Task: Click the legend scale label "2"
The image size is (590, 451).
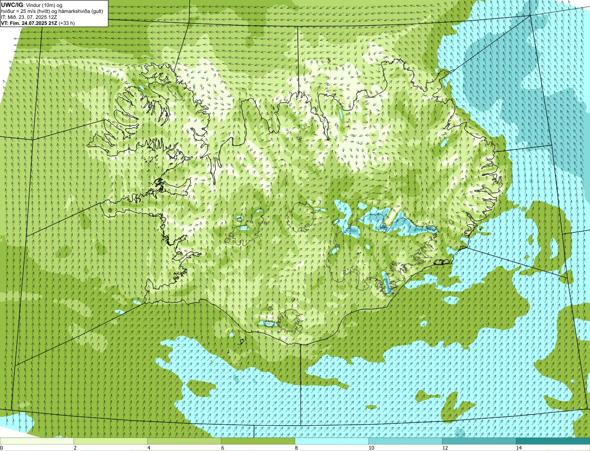Action: (x=75, y=448)
